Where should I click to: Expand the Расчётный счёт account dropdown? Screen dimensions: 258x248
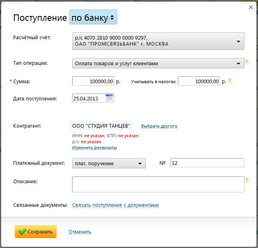point(158,41)
